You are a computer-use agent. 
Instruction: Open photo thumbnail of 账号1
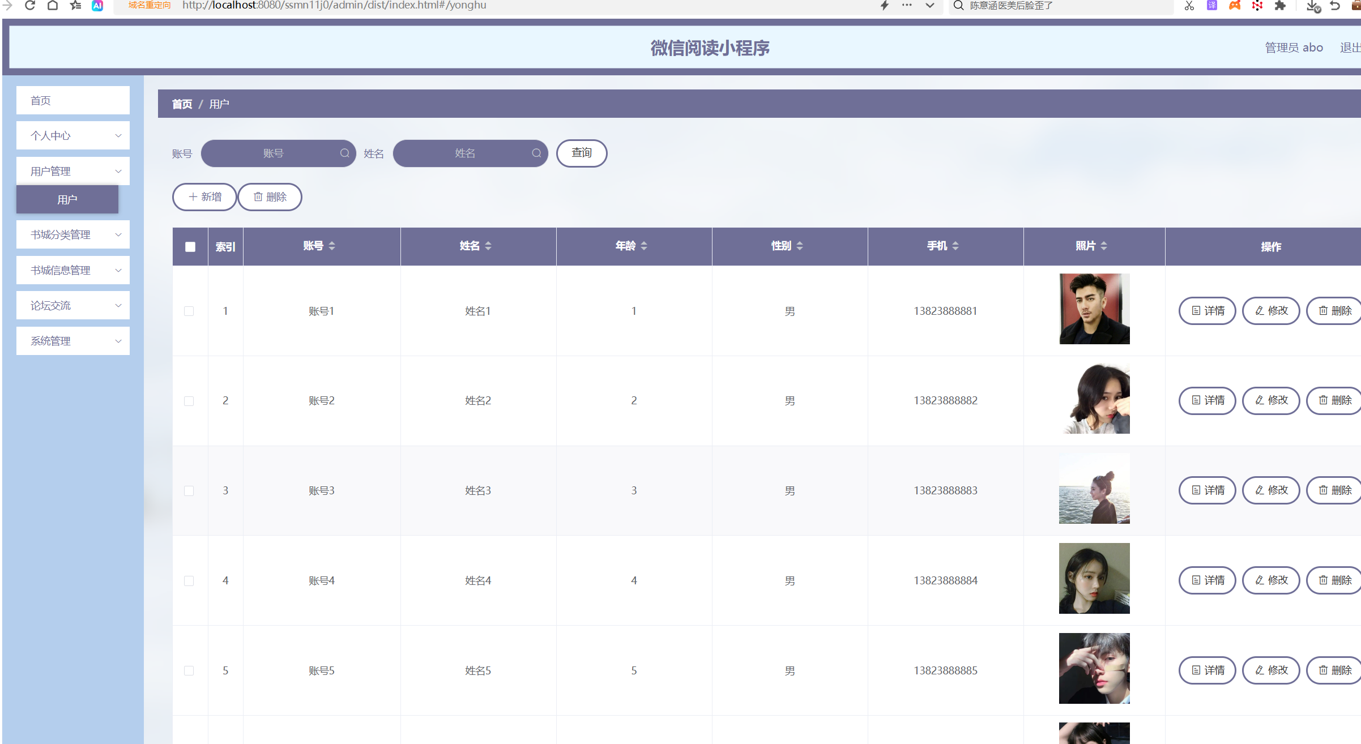pyautogui.click(x=1094, y=309)
